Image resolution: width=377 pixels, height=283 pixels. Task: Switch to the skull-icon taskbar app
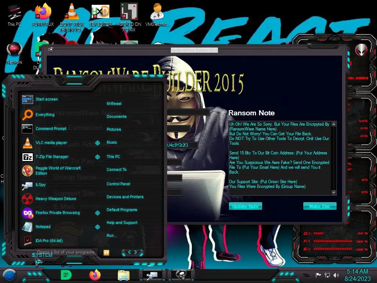click(x=181, y=275)
